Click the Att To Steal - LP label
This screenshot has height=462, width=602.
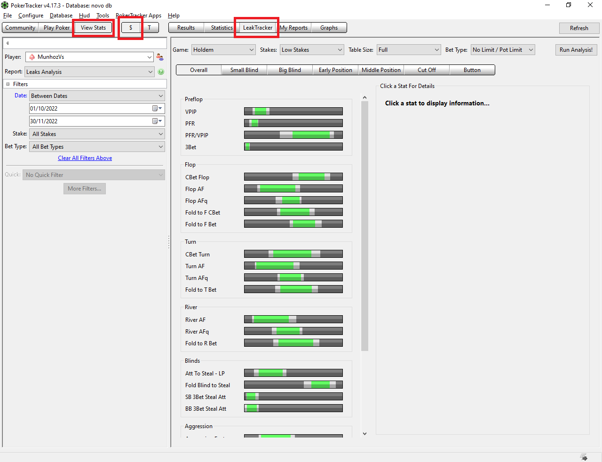205,374
